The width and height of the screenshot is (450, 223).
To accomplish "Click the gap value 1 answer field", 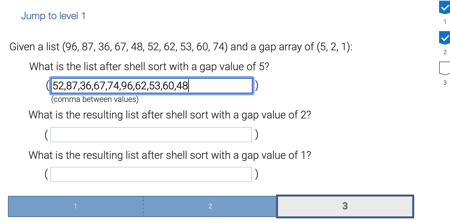I will point(151,174).
